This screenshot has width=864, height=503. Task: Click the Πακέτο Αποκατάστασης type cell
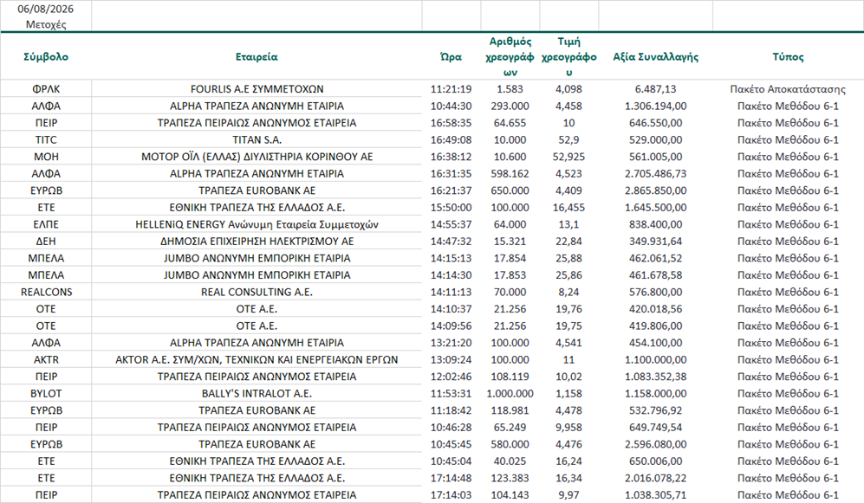click(788, 88)
